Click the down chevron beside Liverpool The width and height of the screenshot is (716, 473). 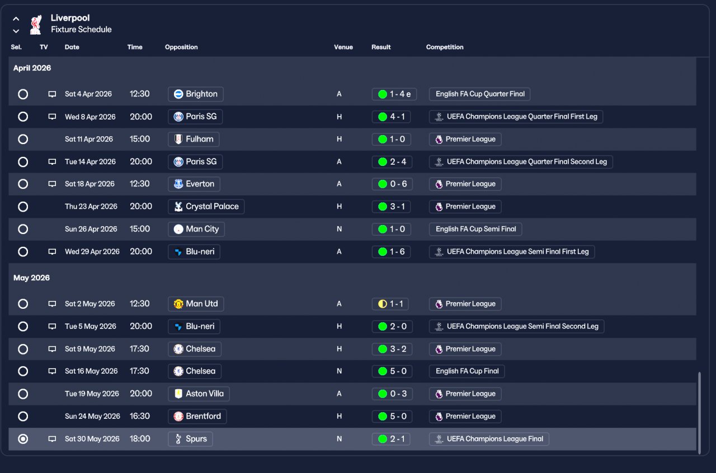click(16, 31)
